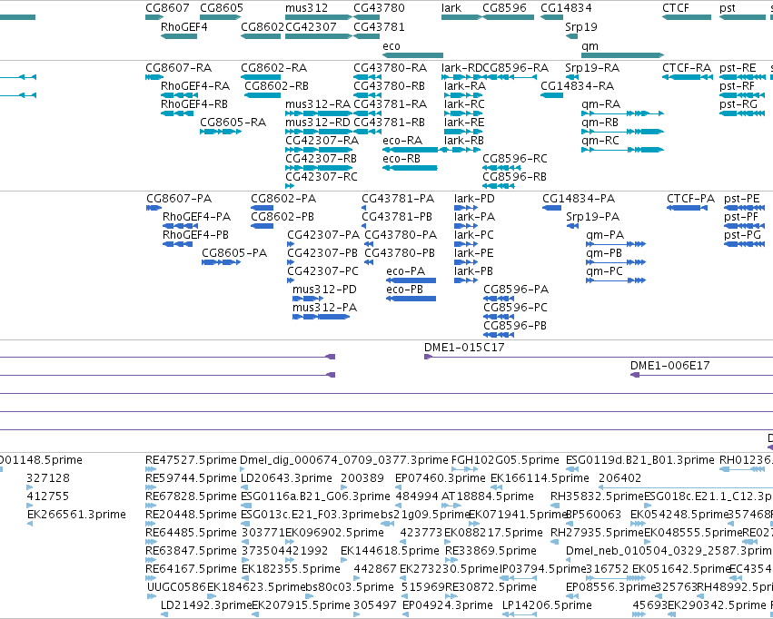Select EST AT18884.5prime
Image resolution: width=773 pixels, height=619 pixels.
(x=488, y=496)
